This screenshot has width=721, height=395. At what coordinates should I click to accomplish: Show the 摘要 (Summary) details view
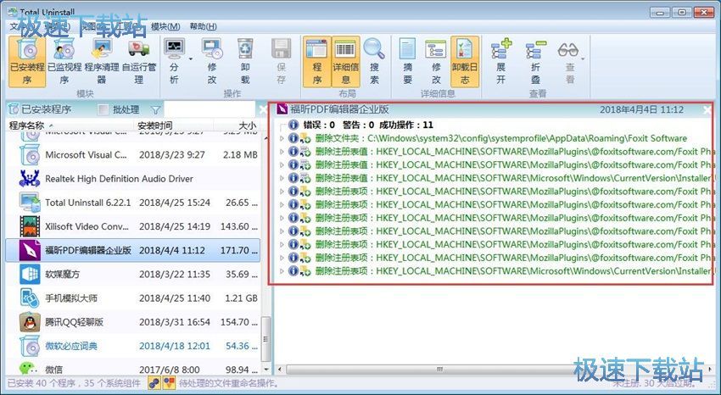click(407, 62)
